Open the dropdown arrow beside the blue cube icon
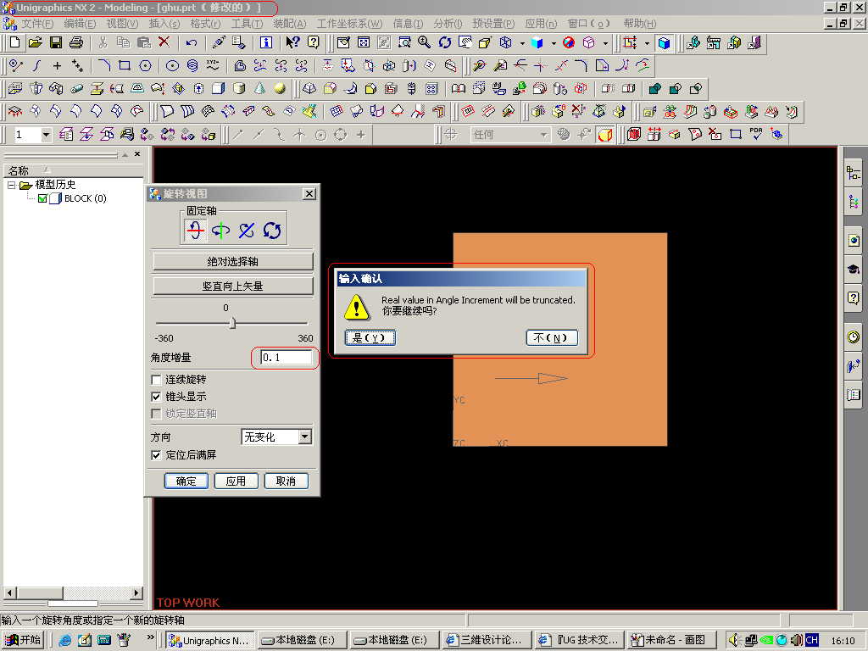 point(553,42)
